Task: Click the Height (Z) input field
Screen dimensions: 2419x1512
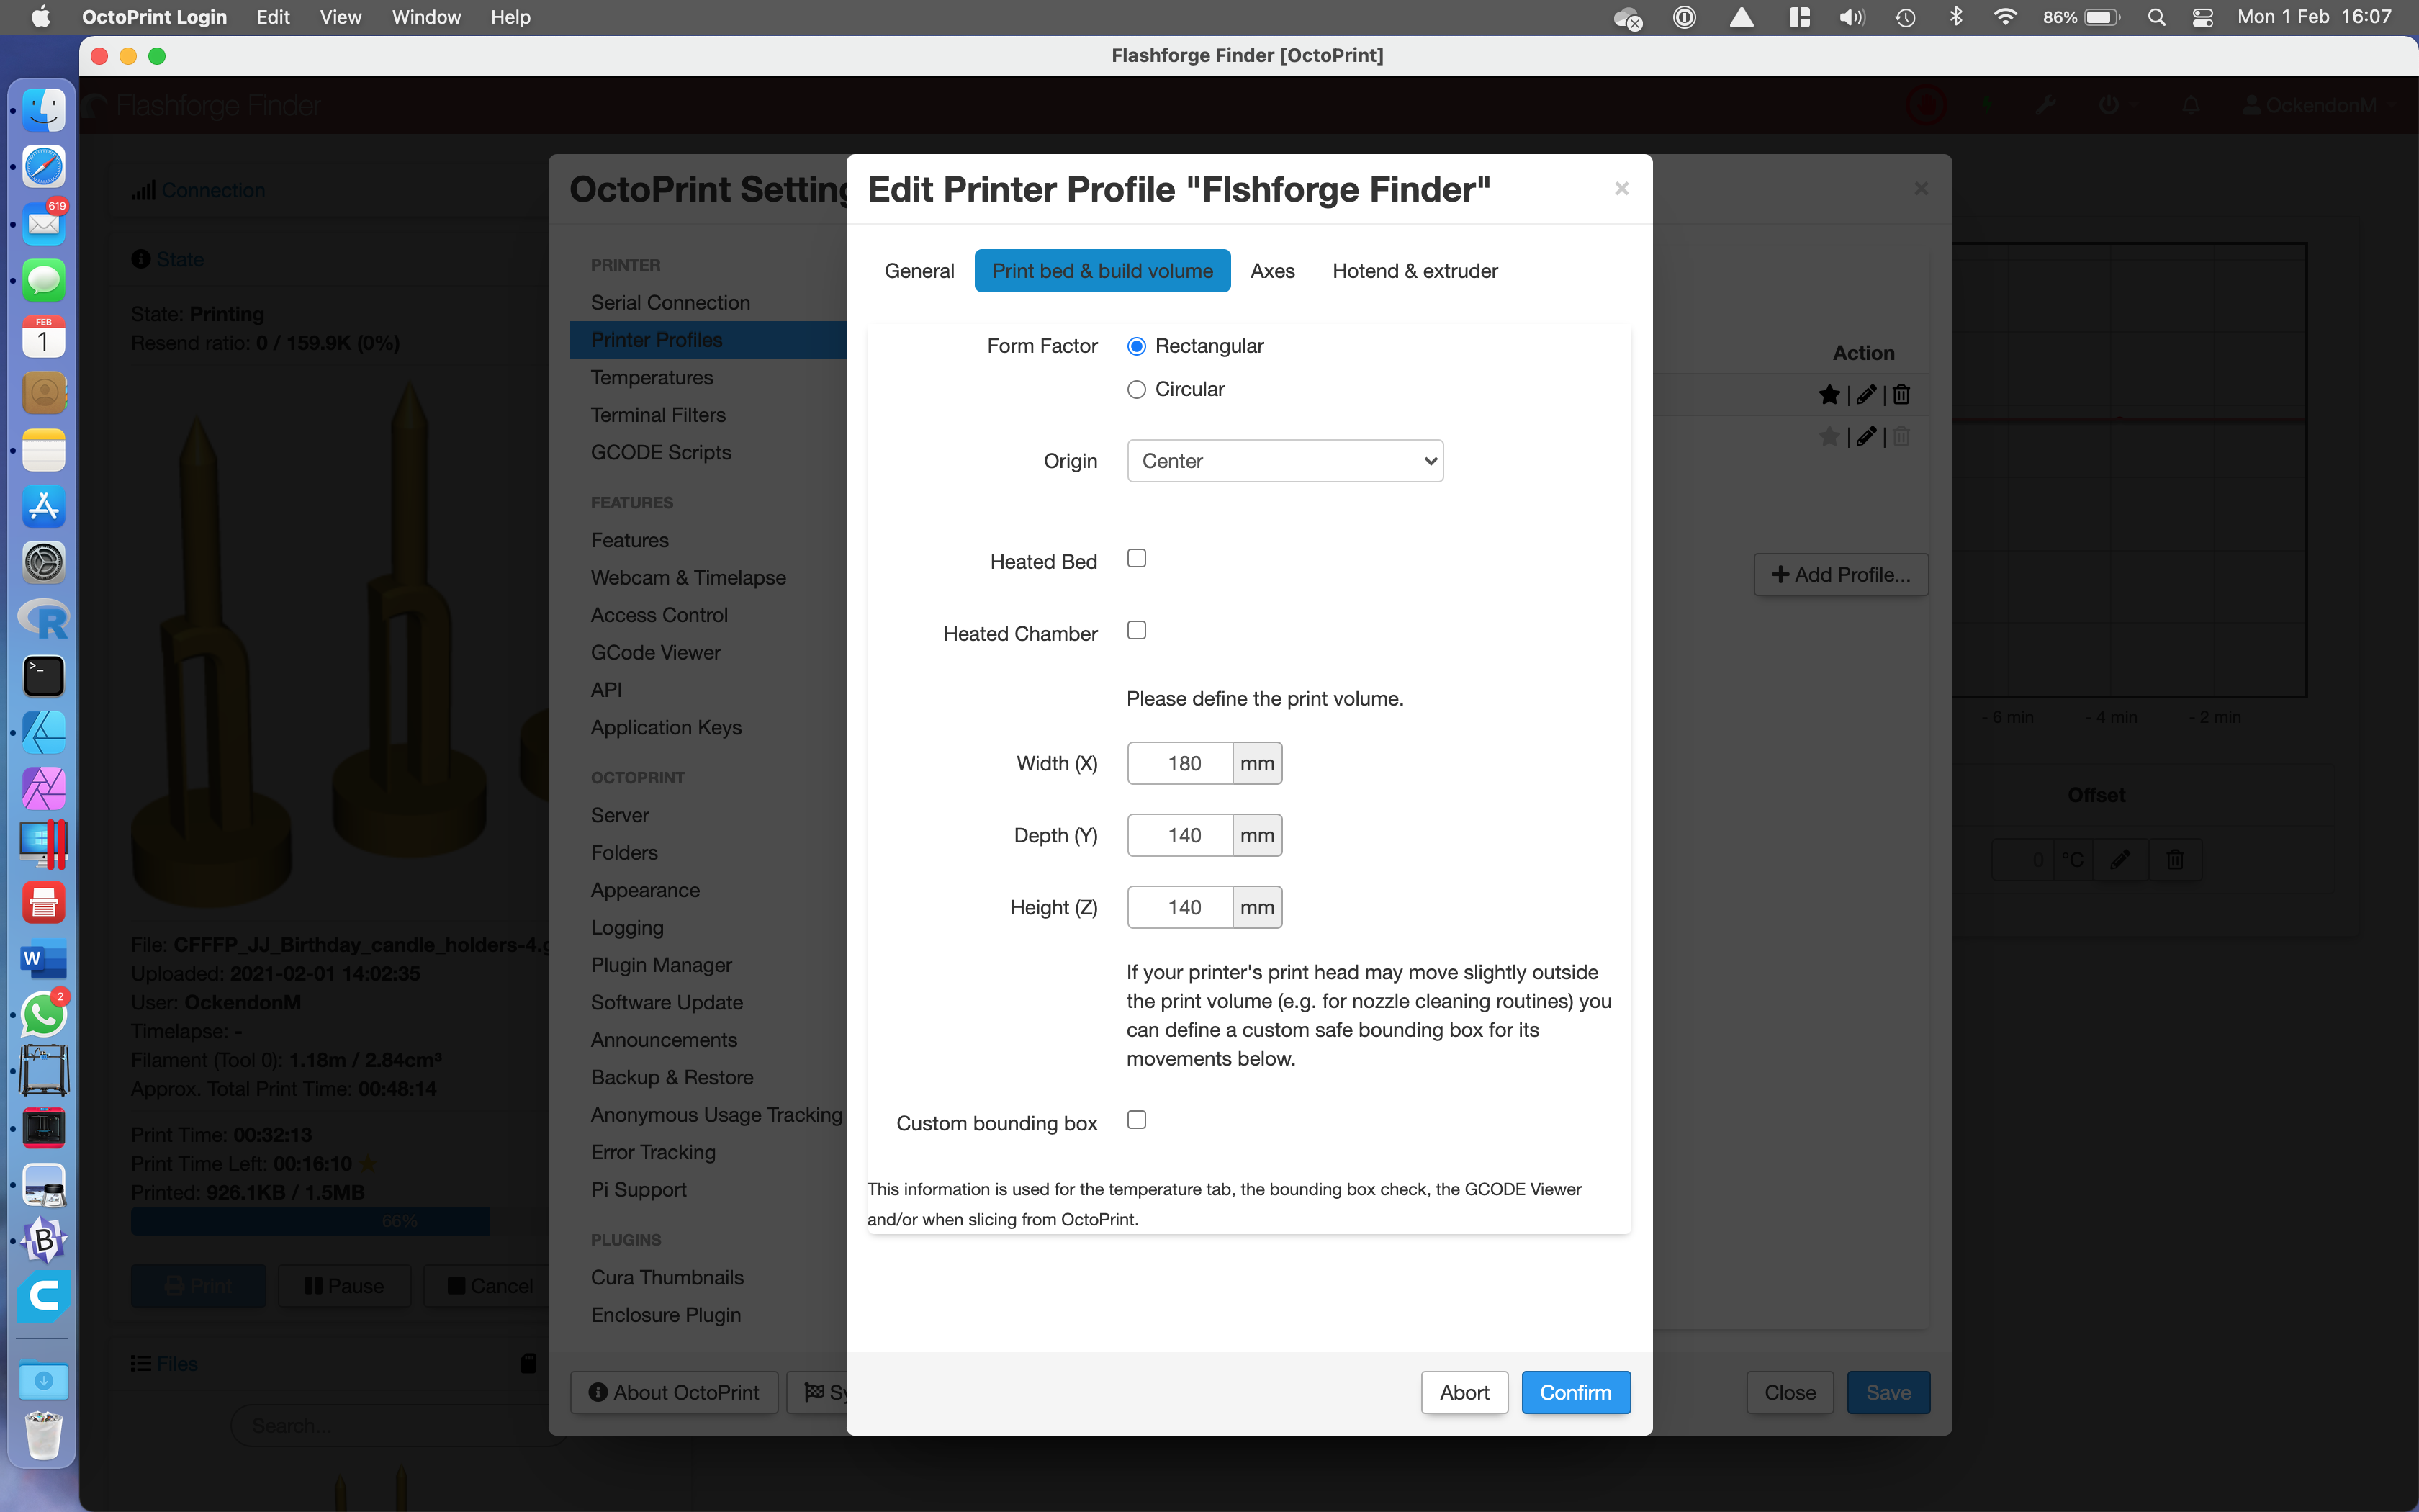Action: 1181,907
